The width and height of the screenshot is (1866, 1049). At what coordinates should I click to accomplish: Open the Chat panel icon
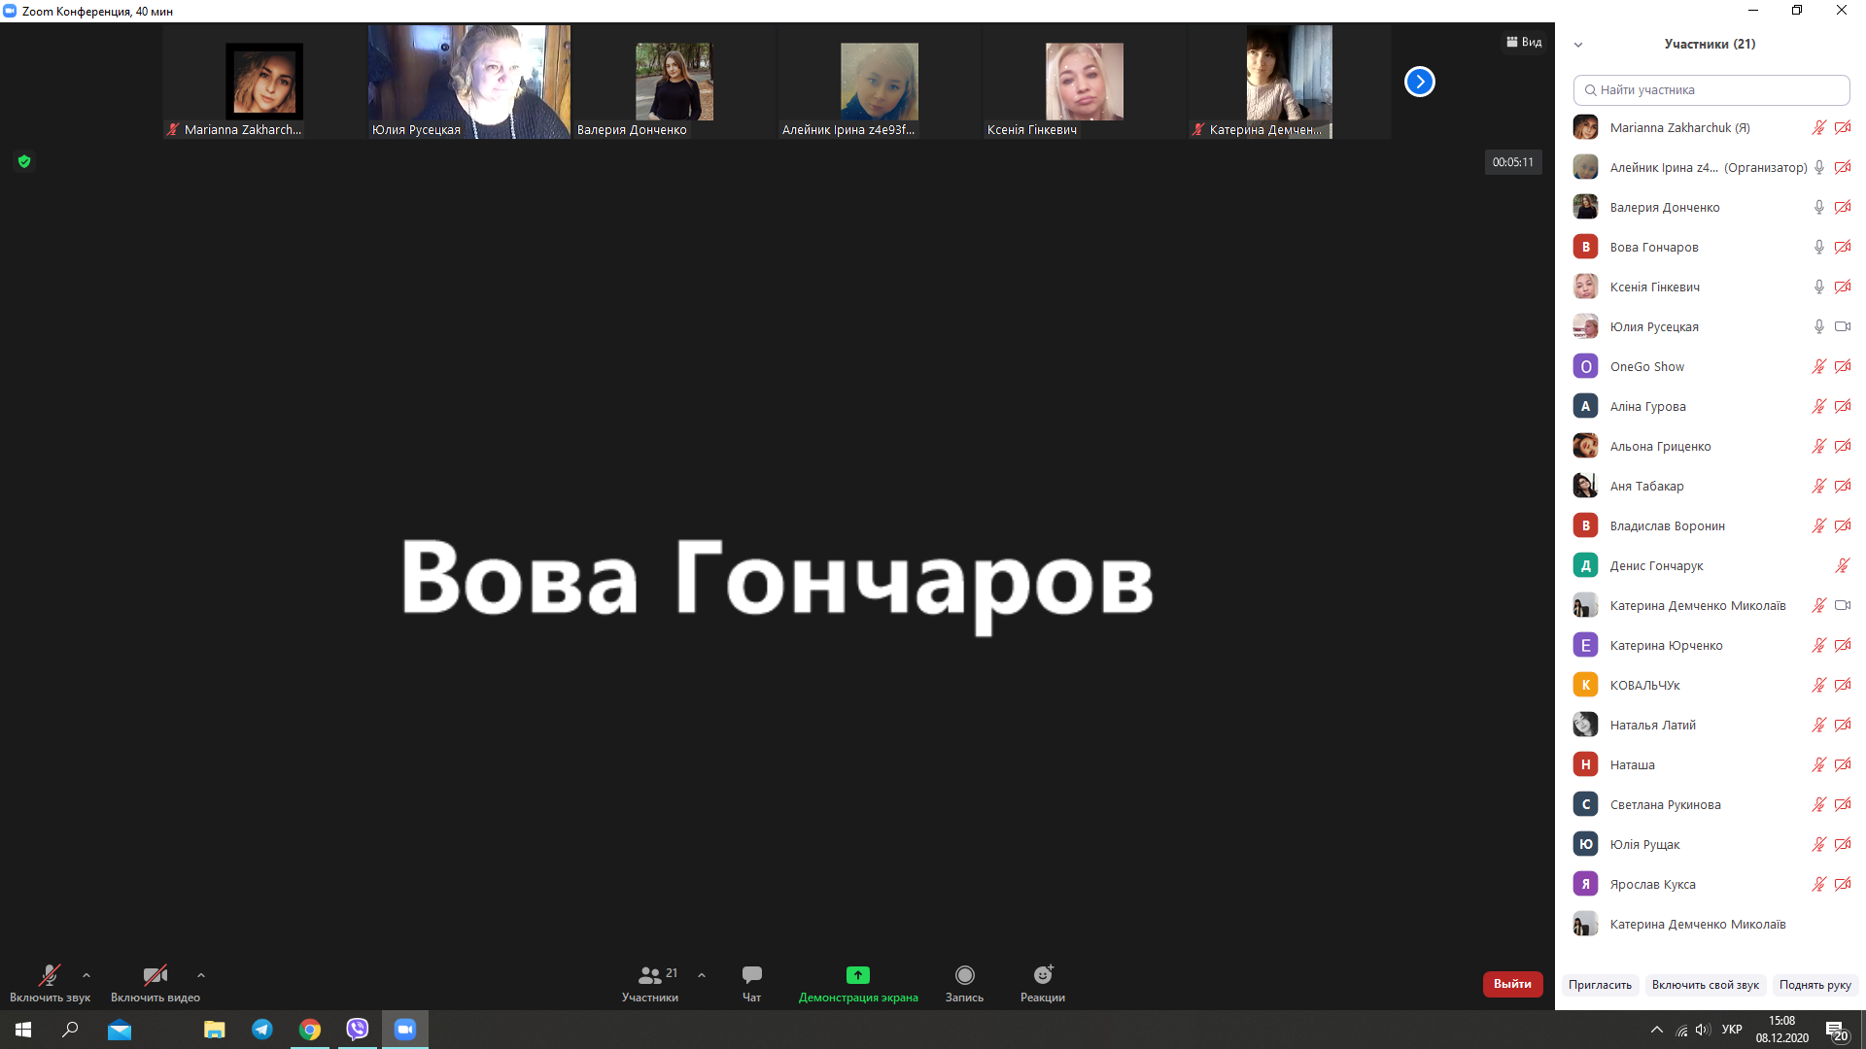click(751, 975)
